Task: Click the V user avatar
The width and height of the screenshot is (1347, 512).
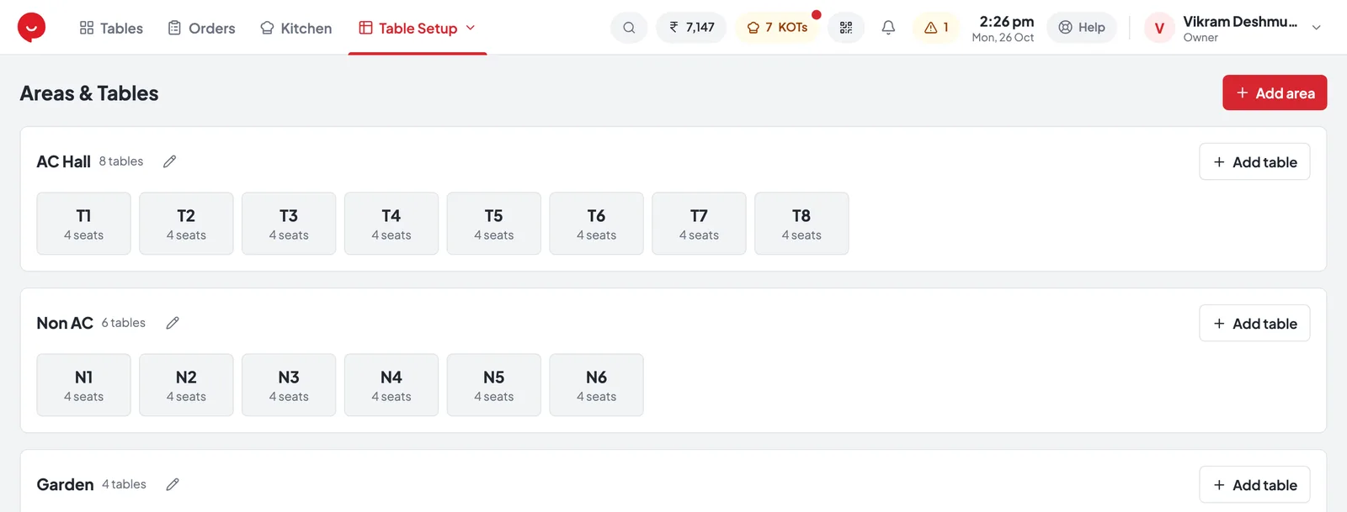Action: [x=1159, y=28]
